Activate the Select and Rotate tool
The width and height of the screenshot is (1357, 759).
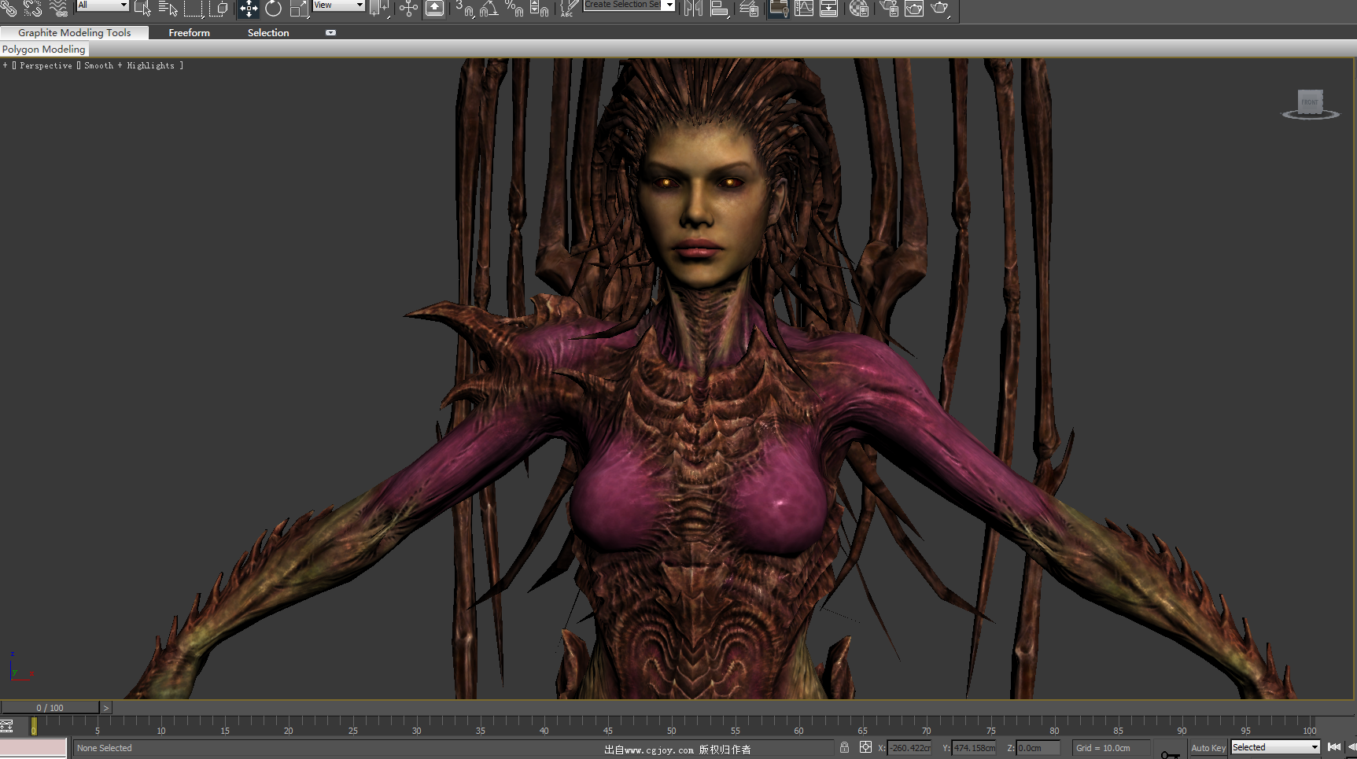pyautogui.click(x=273, y=8)
